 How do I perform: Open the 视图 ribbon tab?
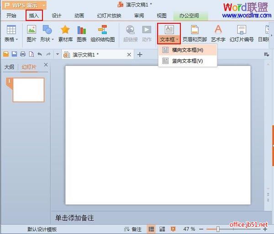pos(162,16)
